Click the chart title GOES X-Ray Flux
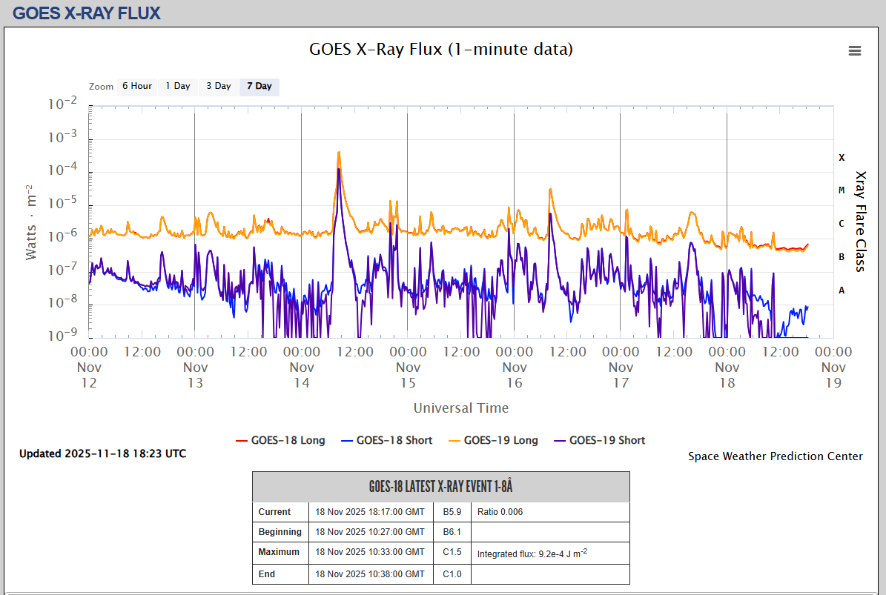Screen dimensions: 886x595 point(441,50)
